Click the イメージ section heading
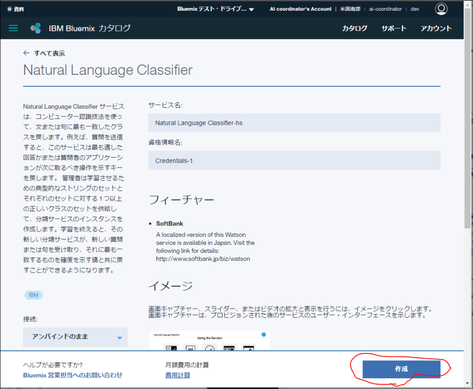Viewport: 473px width, 389px height. (x=171, y=286)
